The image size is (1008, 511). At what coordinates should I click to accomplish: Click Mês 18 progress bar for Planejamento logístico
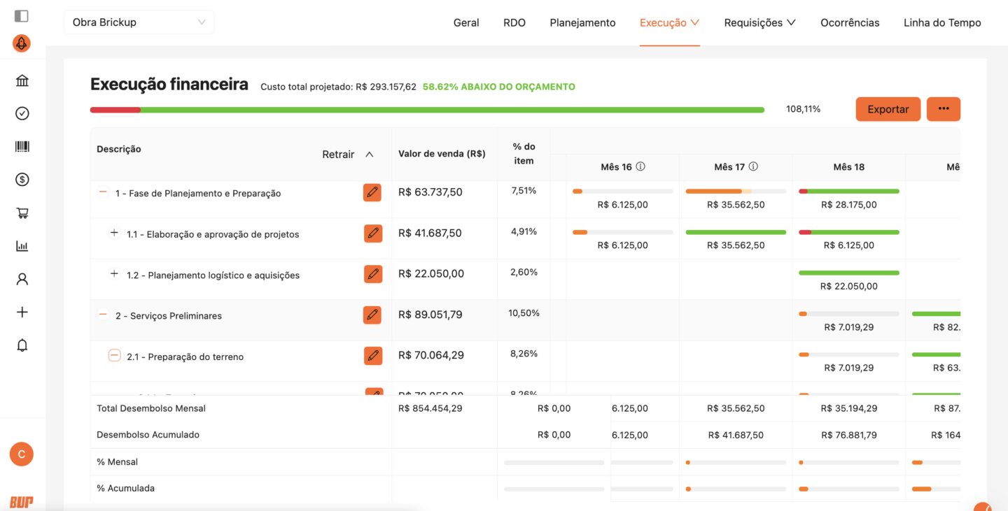click(849, 273)
